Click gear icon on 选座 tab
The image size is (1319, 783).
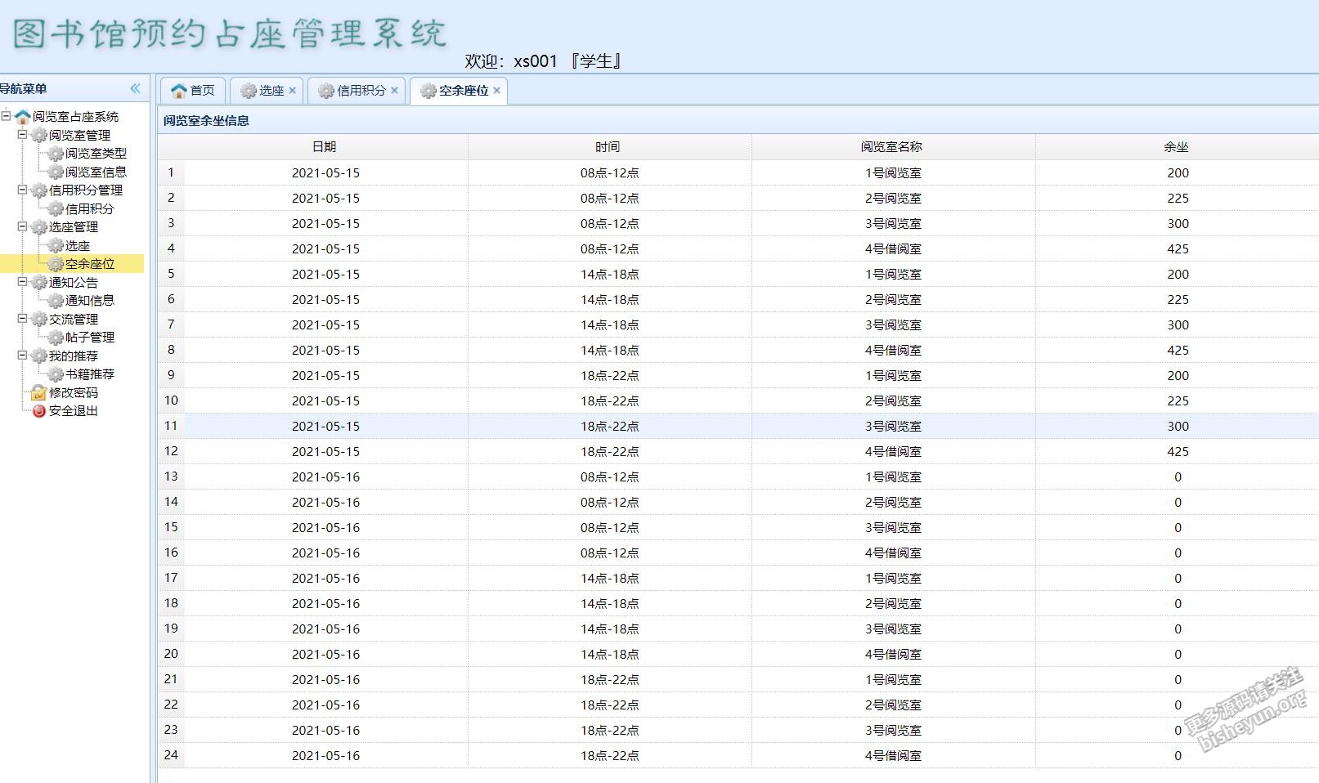pos(249,91)
